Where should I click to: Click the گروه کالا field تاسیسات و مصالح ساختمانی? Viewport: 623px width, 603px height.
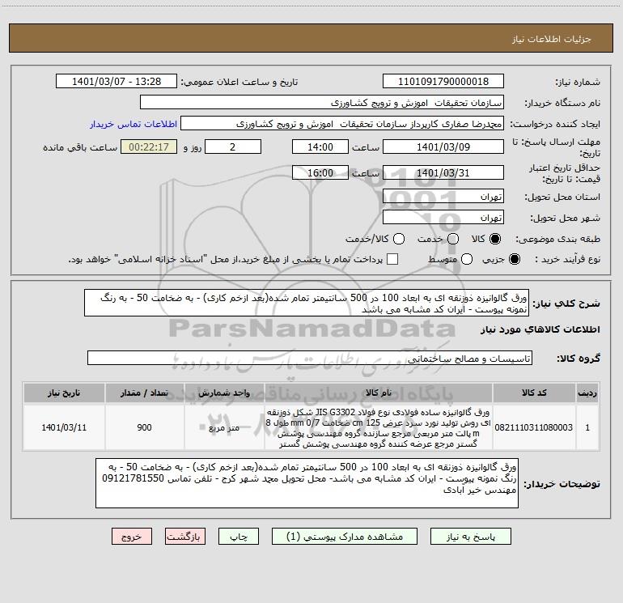310,358
